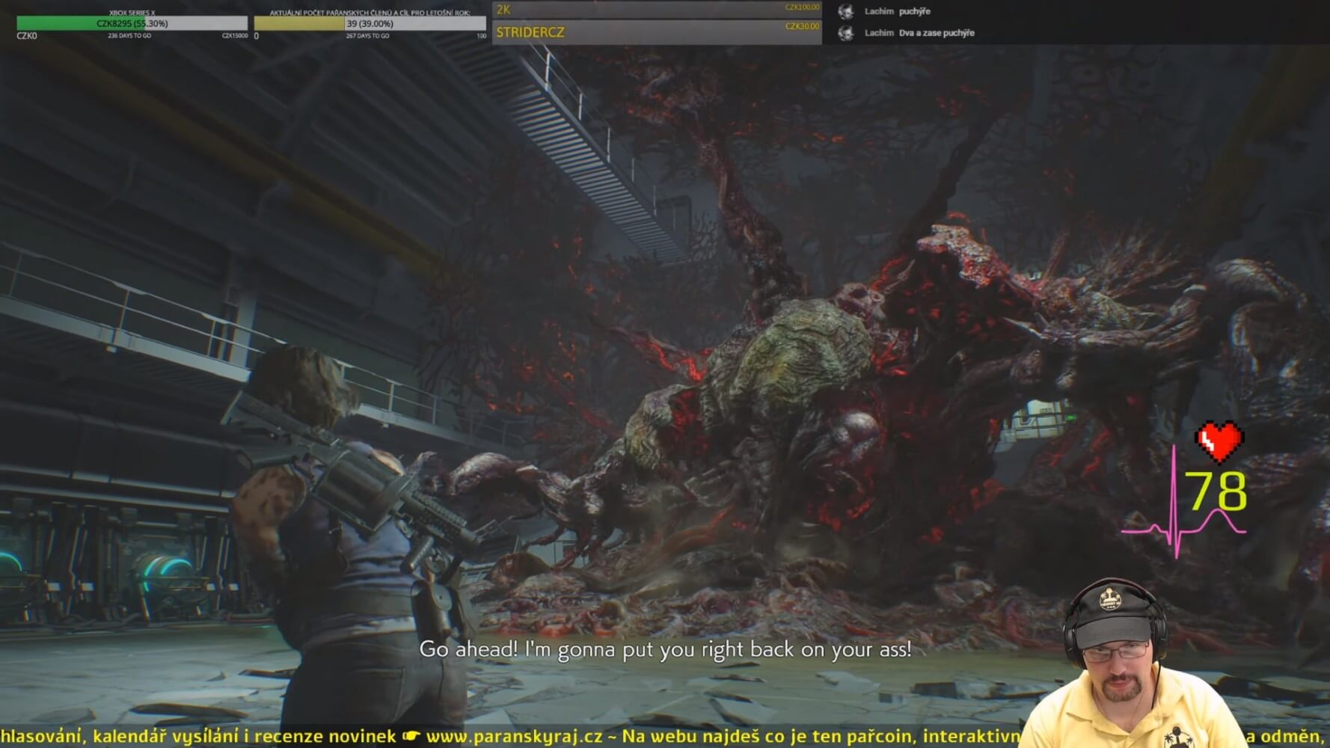Open the www.paranskyraj.cz link in ticker
Image resolution: width=1330 pixels, height=748 pixels.
tap(513, 736)
